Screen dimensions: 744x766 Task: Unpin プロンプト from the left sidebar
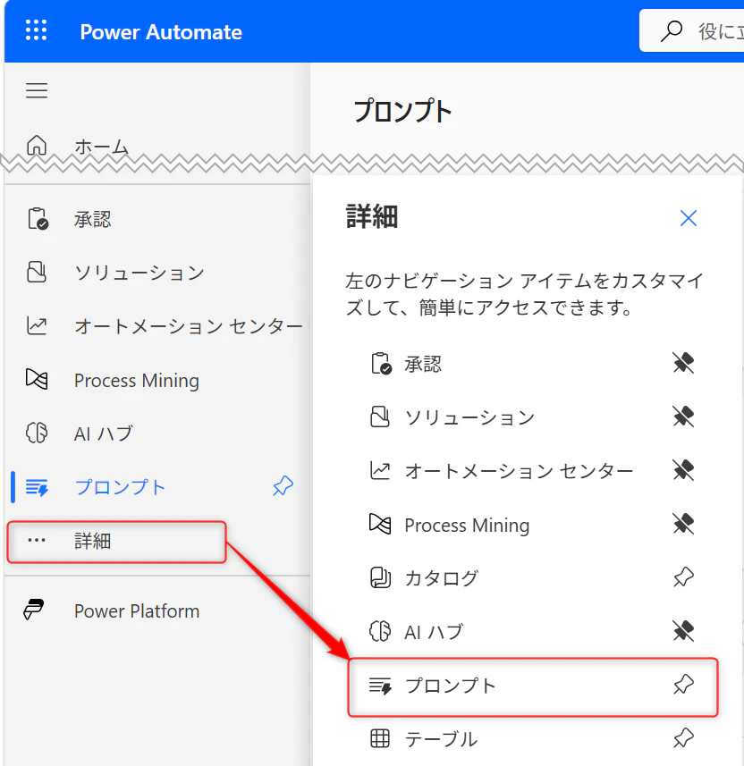pyautogui.click(x=283, y=486)
